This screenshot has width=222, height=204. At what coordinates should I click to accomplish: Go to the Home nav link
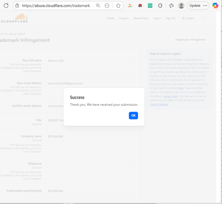pos(111,18)
